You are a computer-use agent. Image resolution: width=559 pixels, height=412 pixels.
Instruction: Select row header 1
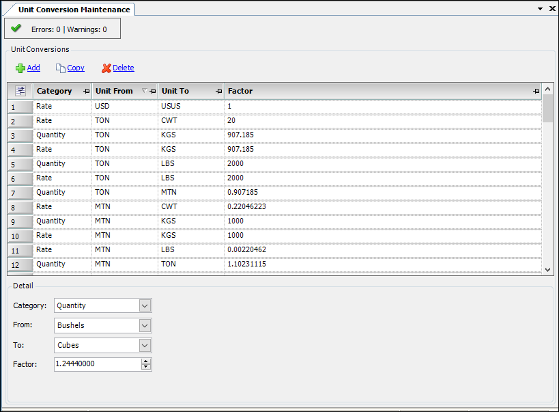(x=20, y=107)
